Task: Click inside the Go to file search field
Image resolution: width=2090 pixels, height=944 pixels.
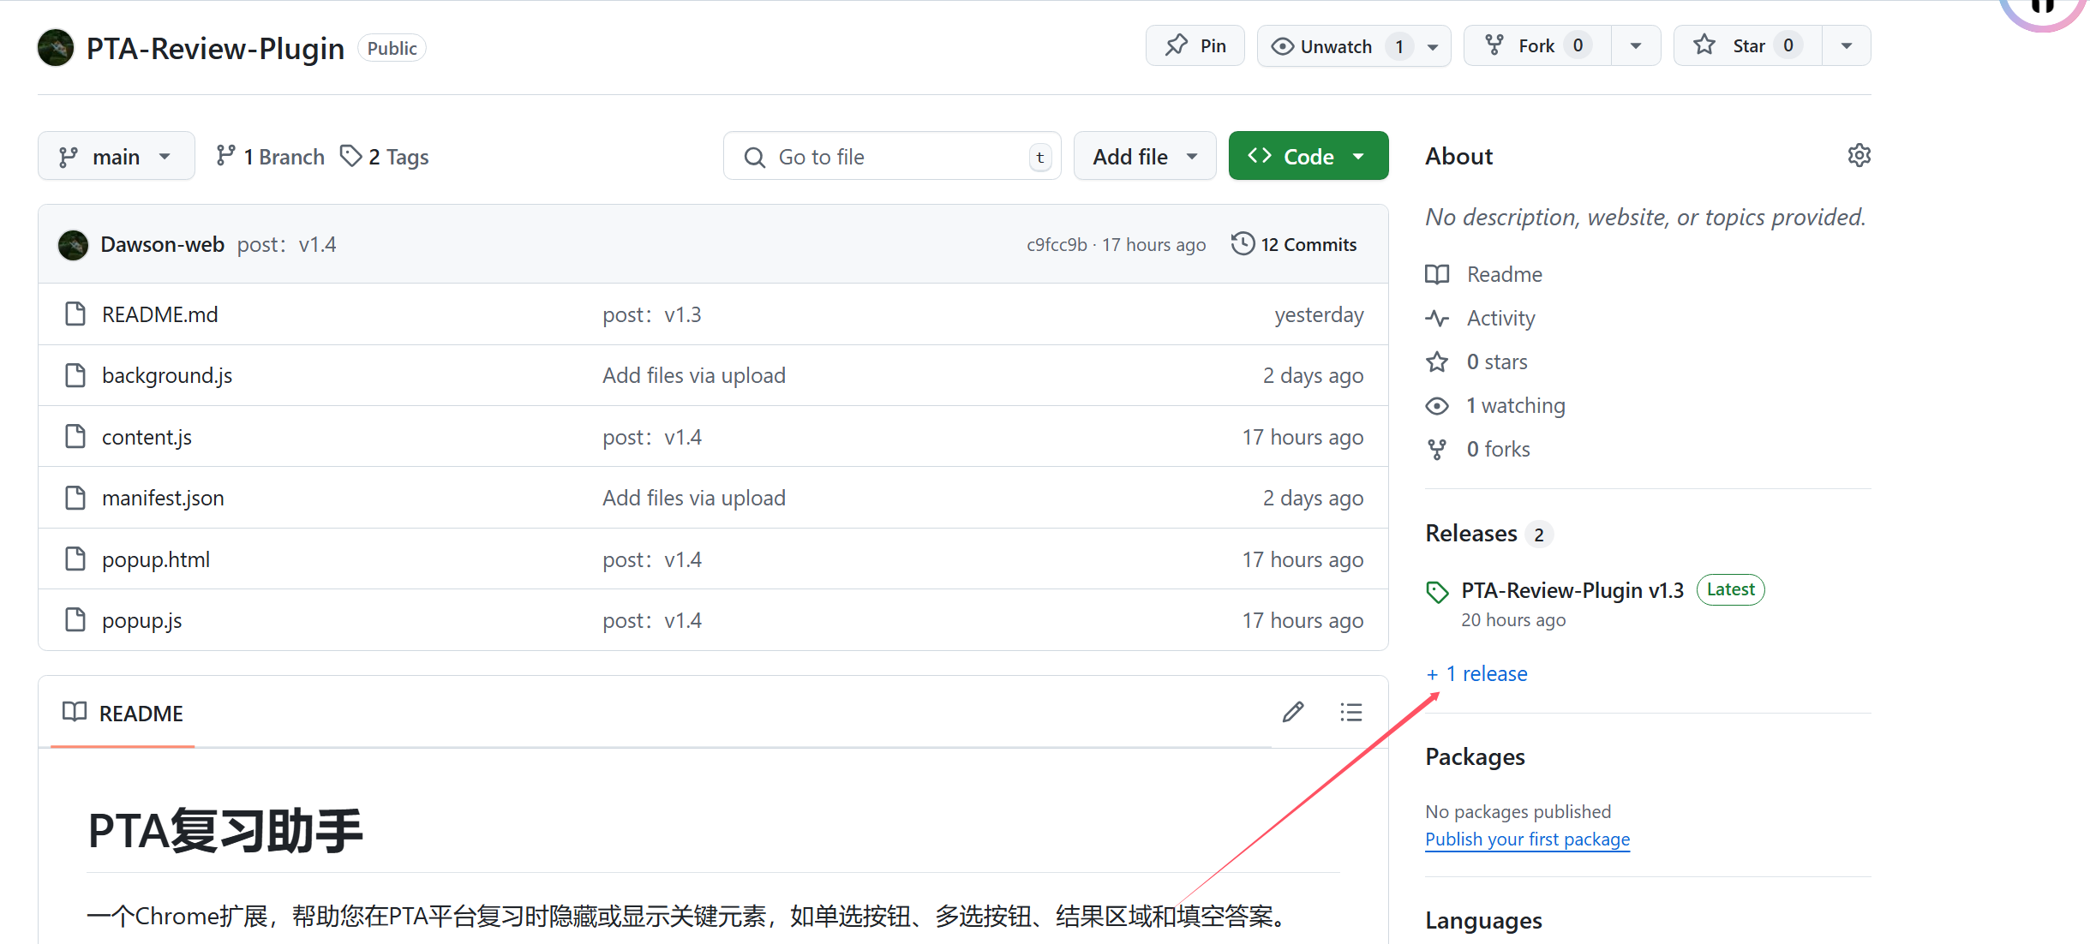Action: click(x=891, y=156)
